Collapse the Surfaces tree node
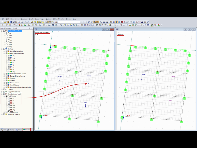Viewport: 197px width, 148px height. (x=2, y=49)
